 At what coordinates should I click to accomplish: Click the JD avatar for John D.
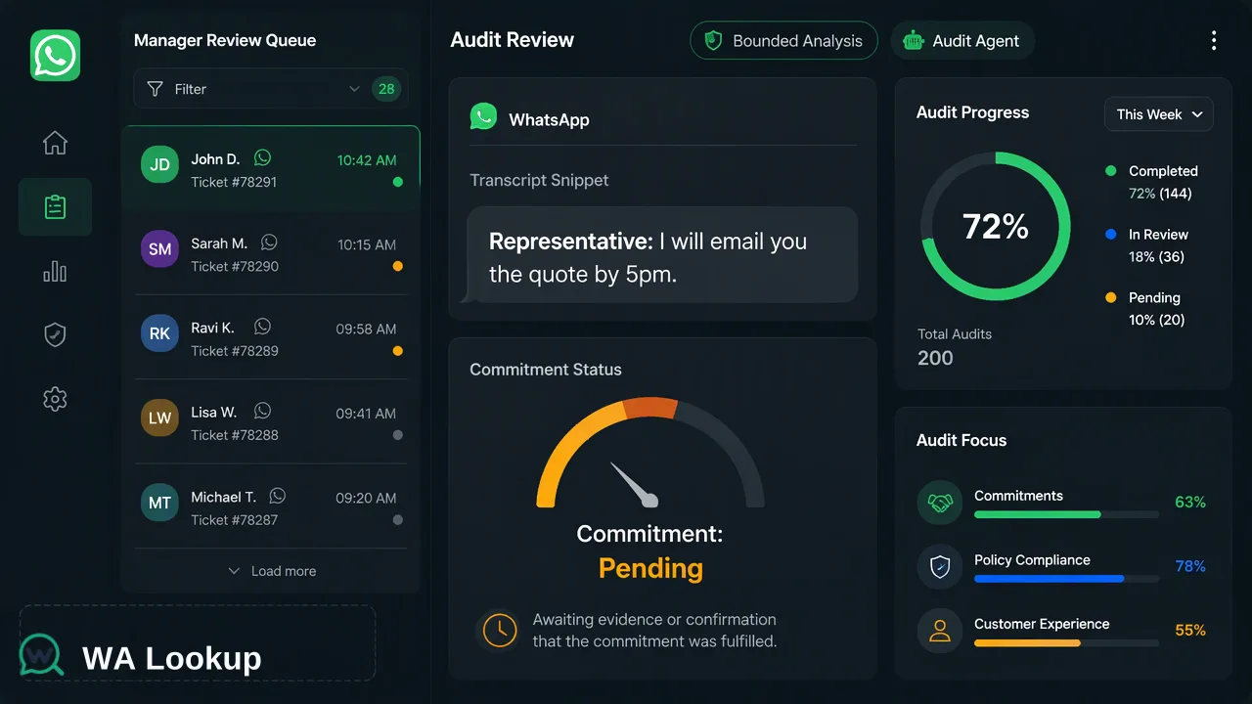pyautogui.click(x=159, y=165)
